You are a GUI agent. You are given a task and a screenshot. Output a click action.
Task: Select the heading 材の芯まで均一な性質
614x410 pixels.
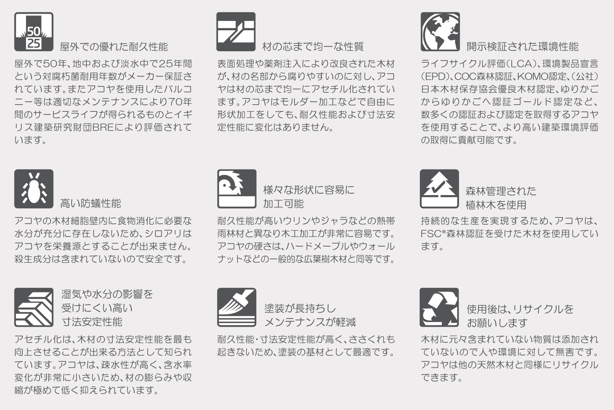coord(313,47)
